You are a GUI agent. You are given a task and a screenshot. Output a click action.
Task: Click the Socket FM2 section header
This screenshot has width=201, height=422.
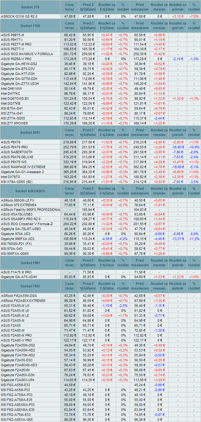coord(30,286)
